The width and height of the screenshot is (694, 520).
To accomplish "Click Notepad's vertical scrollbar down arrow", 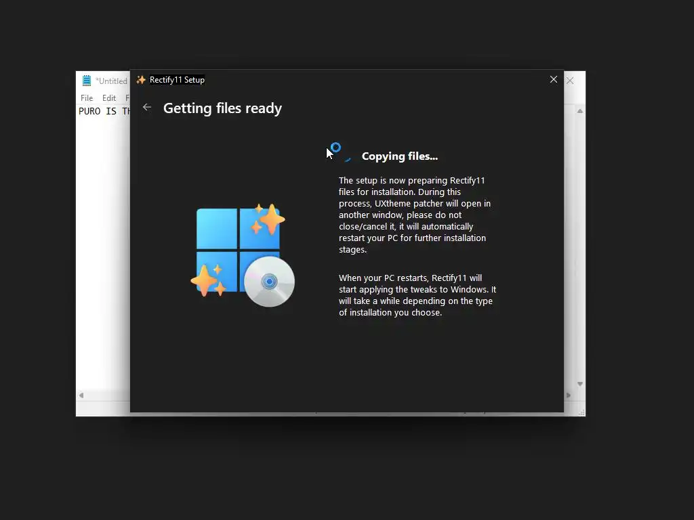I will tap(580, 385).
